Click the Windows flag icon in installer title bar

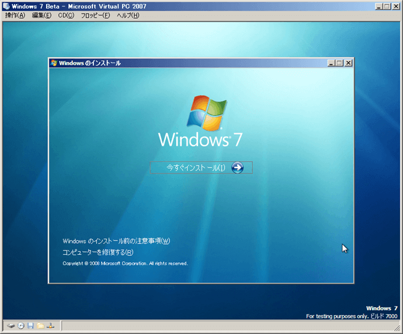click(x=54, y=62)
